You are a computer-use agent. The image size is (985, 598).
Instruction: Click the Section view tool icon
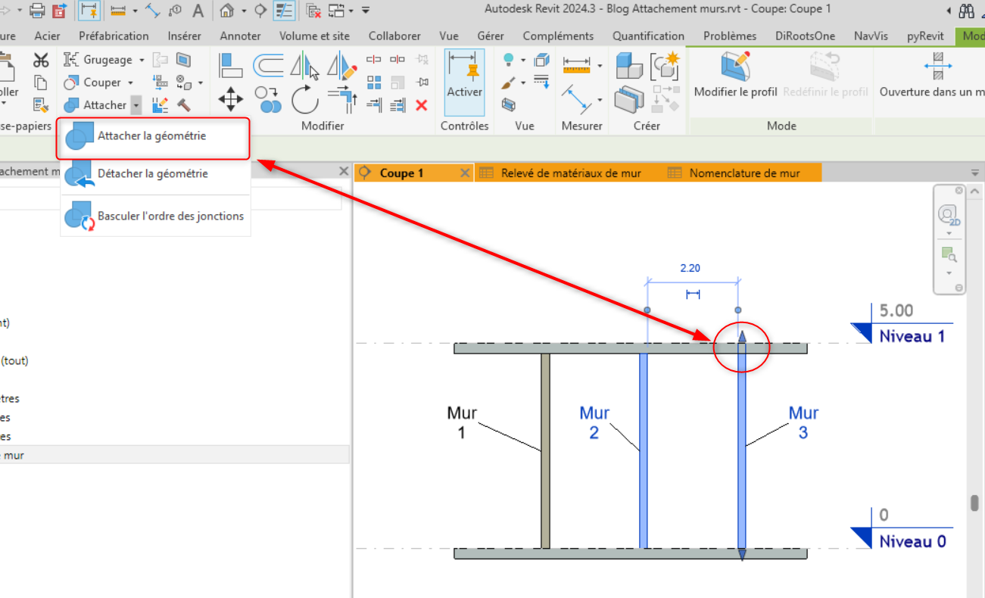(x=260, y=11)
